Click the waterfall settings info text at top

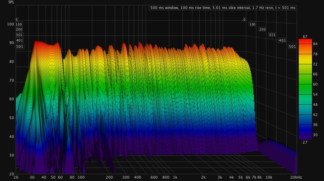(223, 8)
